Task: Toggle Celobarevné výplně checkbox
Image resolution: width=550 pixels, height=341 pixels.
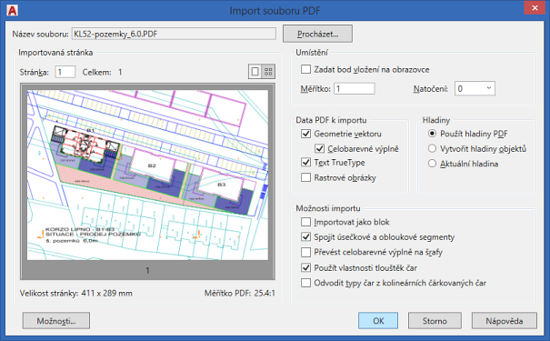Action: click(x=319, y=149)
